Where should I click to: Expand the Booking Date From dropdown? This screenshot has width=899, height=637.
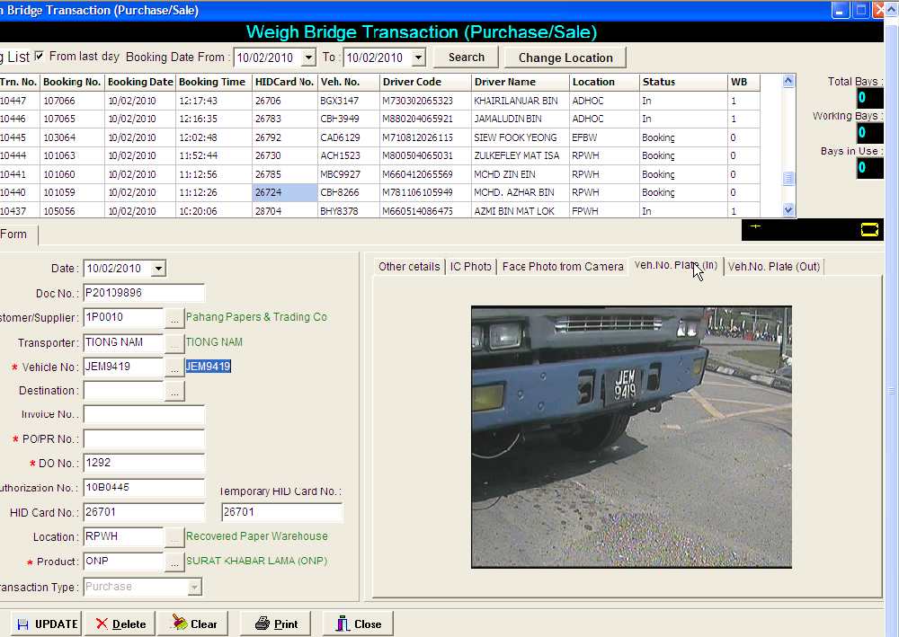coord(308,58)
